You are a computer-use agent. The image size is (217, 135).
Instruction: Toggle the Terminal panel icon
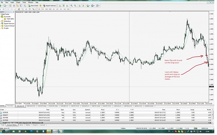click(21, 6)
